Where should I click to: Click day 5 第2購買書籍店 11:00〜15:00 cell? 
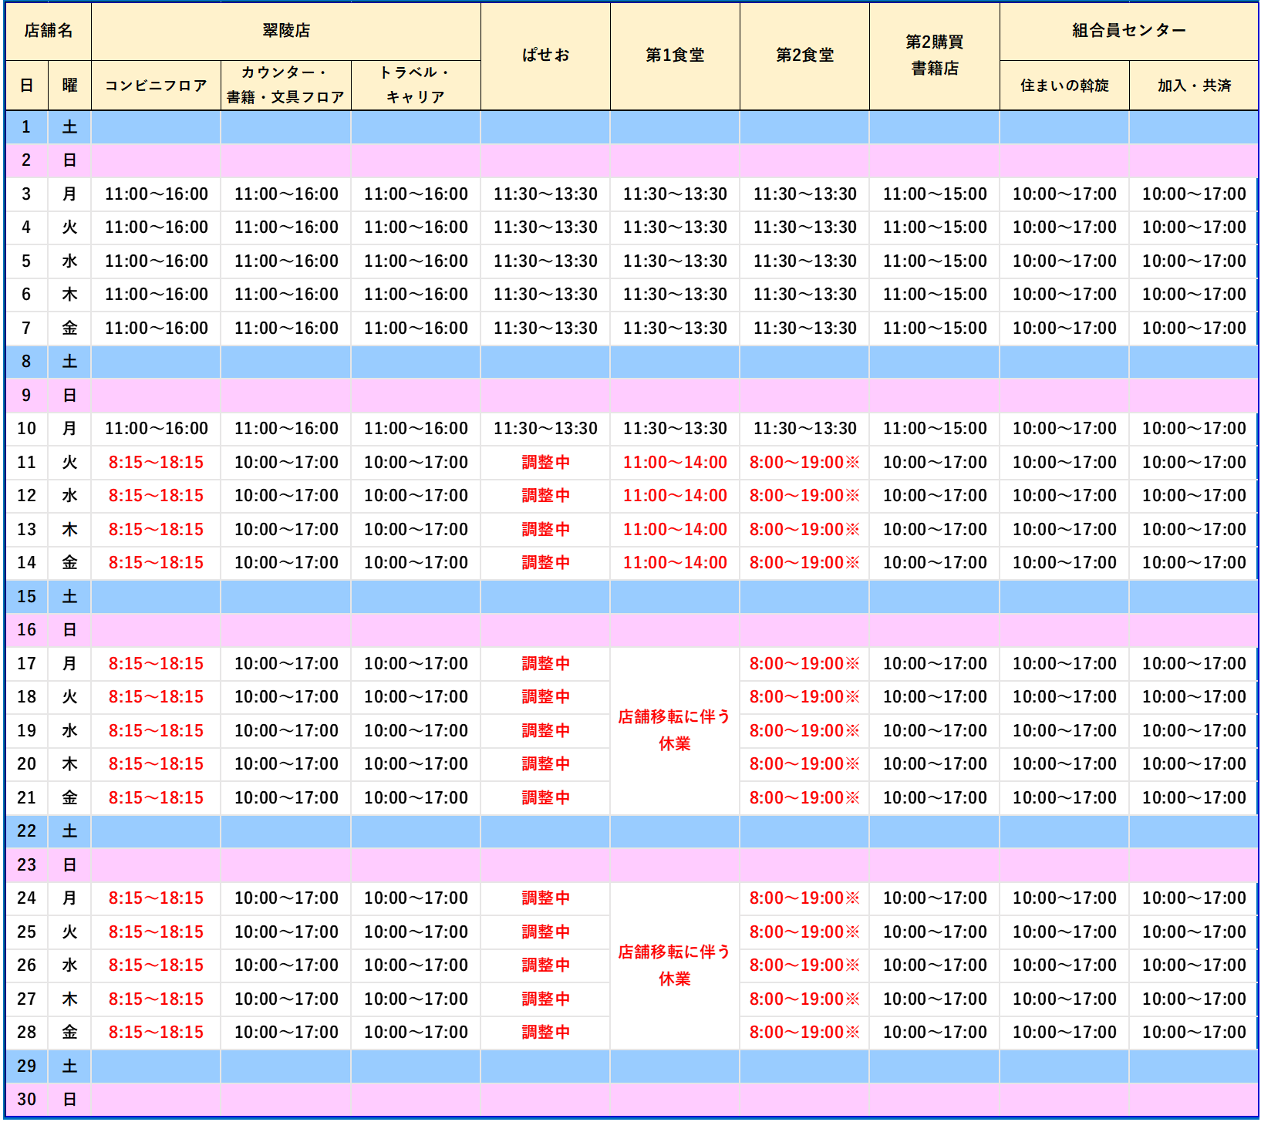coord(935,261)
